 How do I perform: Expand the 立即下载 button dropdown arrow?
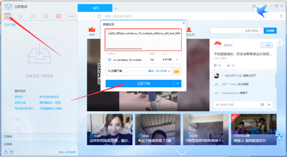click(x=178, y=84)
